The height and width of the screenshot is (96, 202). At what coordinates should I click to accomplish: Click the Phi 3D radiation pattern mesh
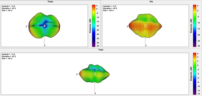[x=145, y=26]
